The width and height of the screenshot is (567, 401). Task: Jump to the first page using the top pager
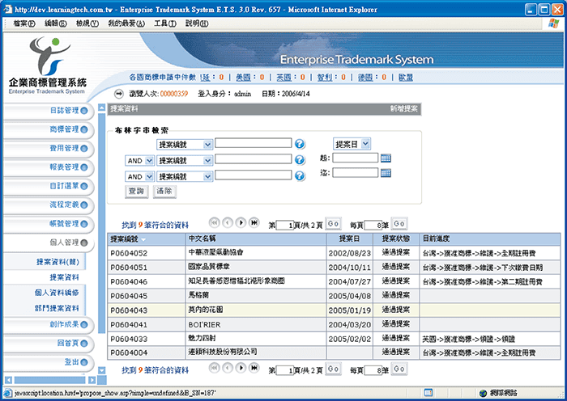215,222
